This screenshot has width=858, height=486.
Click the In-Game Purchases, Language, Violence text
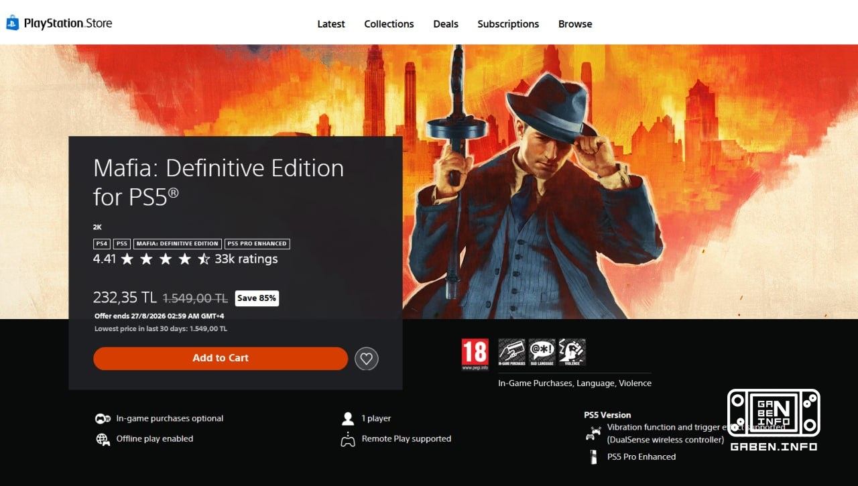(574, 383)
